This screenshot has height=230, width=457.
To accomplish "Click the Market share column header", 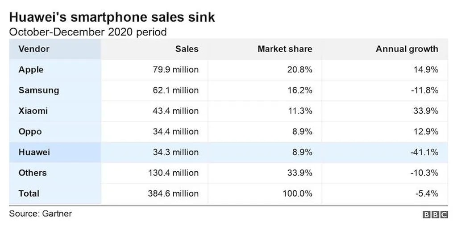I will [x=285, y=48].
